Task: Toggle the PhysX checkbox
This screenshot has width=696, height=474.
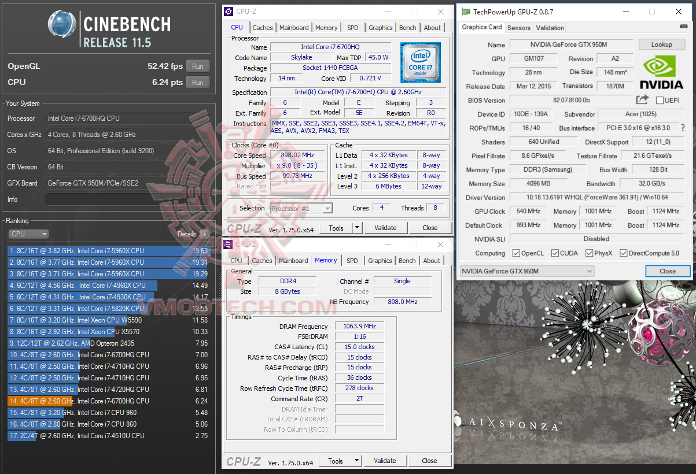Action: coord(589,253)
